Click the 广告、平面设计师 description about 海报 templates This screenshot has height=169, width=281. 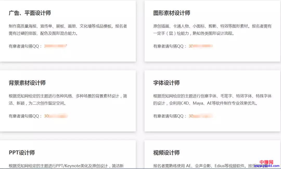(x=68, y=30)
